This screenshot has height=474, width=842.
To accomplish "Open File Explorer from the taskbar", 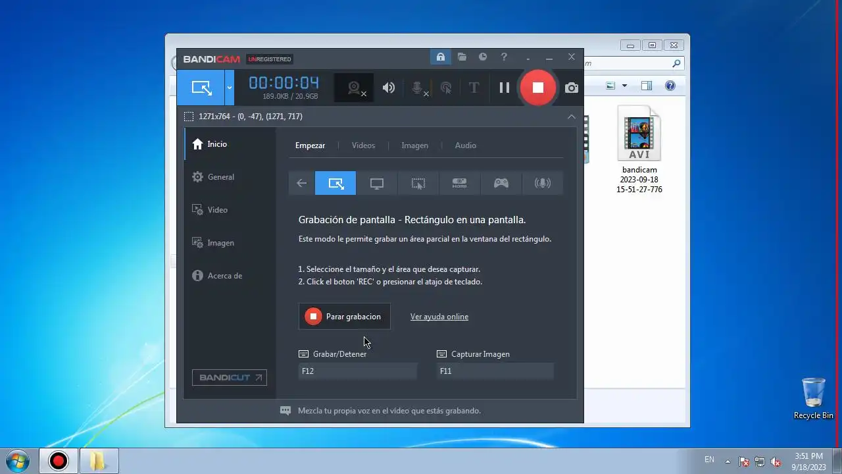I will [99, 461].
